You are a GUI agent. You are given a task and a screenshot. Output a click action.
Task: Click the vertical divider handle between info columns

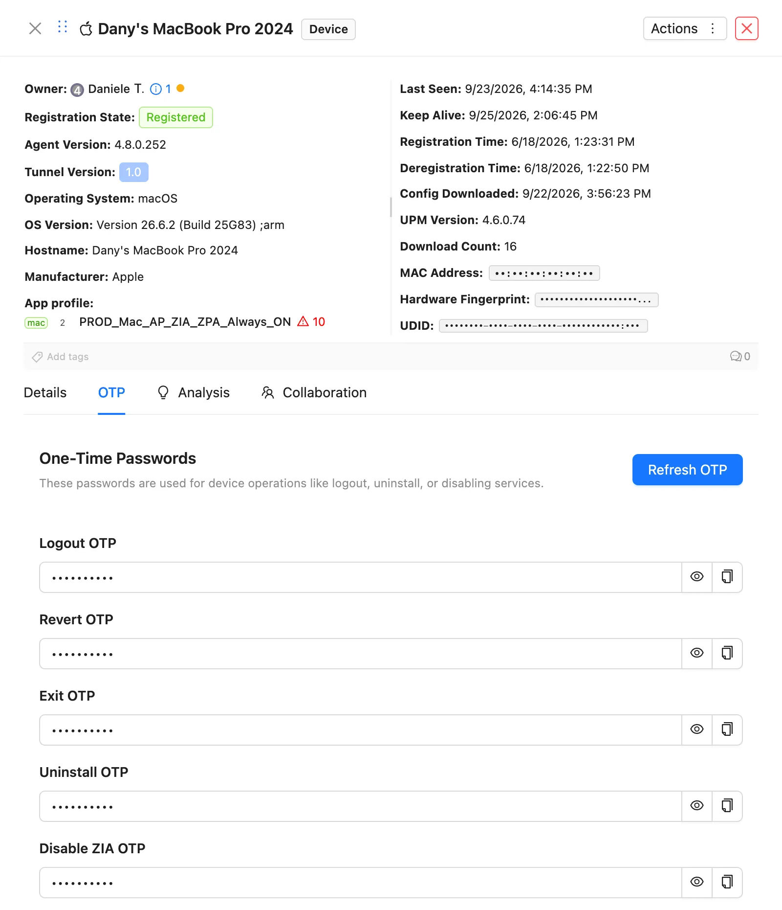(x=391, y=207)
